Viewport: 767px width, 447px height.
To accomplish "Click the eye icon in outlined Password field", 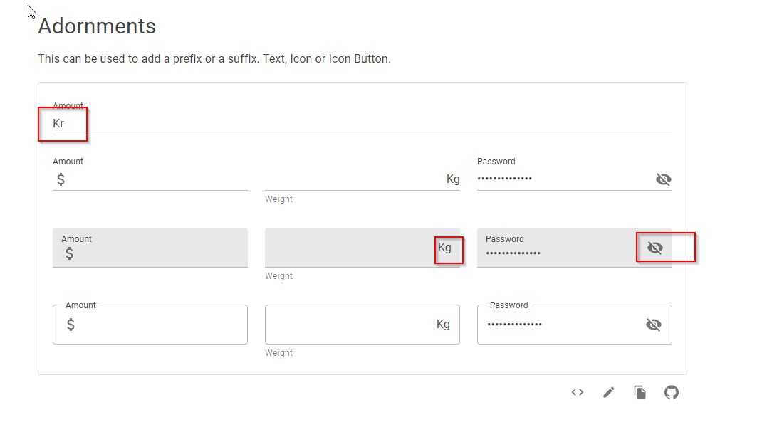I will [654, 324].
